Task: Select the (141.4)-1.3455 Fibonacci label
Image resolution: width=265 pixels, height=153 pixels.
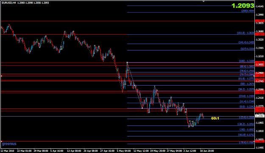Action: [246, 42]
